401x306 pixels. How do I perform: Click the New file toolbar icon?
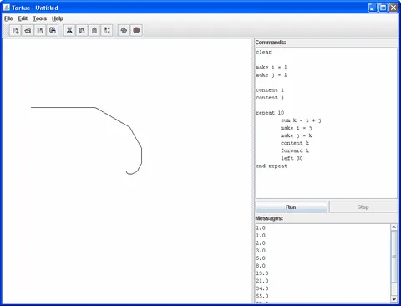pyautogui.click(x=15, y=30)
